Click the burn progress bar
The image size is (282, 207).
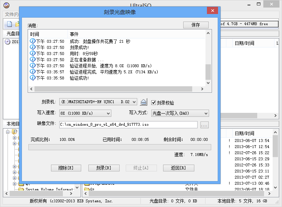pyautogui.click(x=120, y=147)
